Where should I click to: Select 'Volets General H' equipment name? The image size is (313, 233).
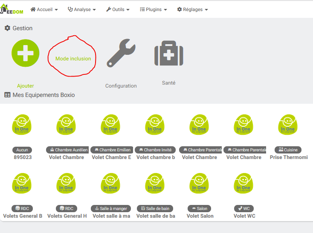(x=67, y=216)
